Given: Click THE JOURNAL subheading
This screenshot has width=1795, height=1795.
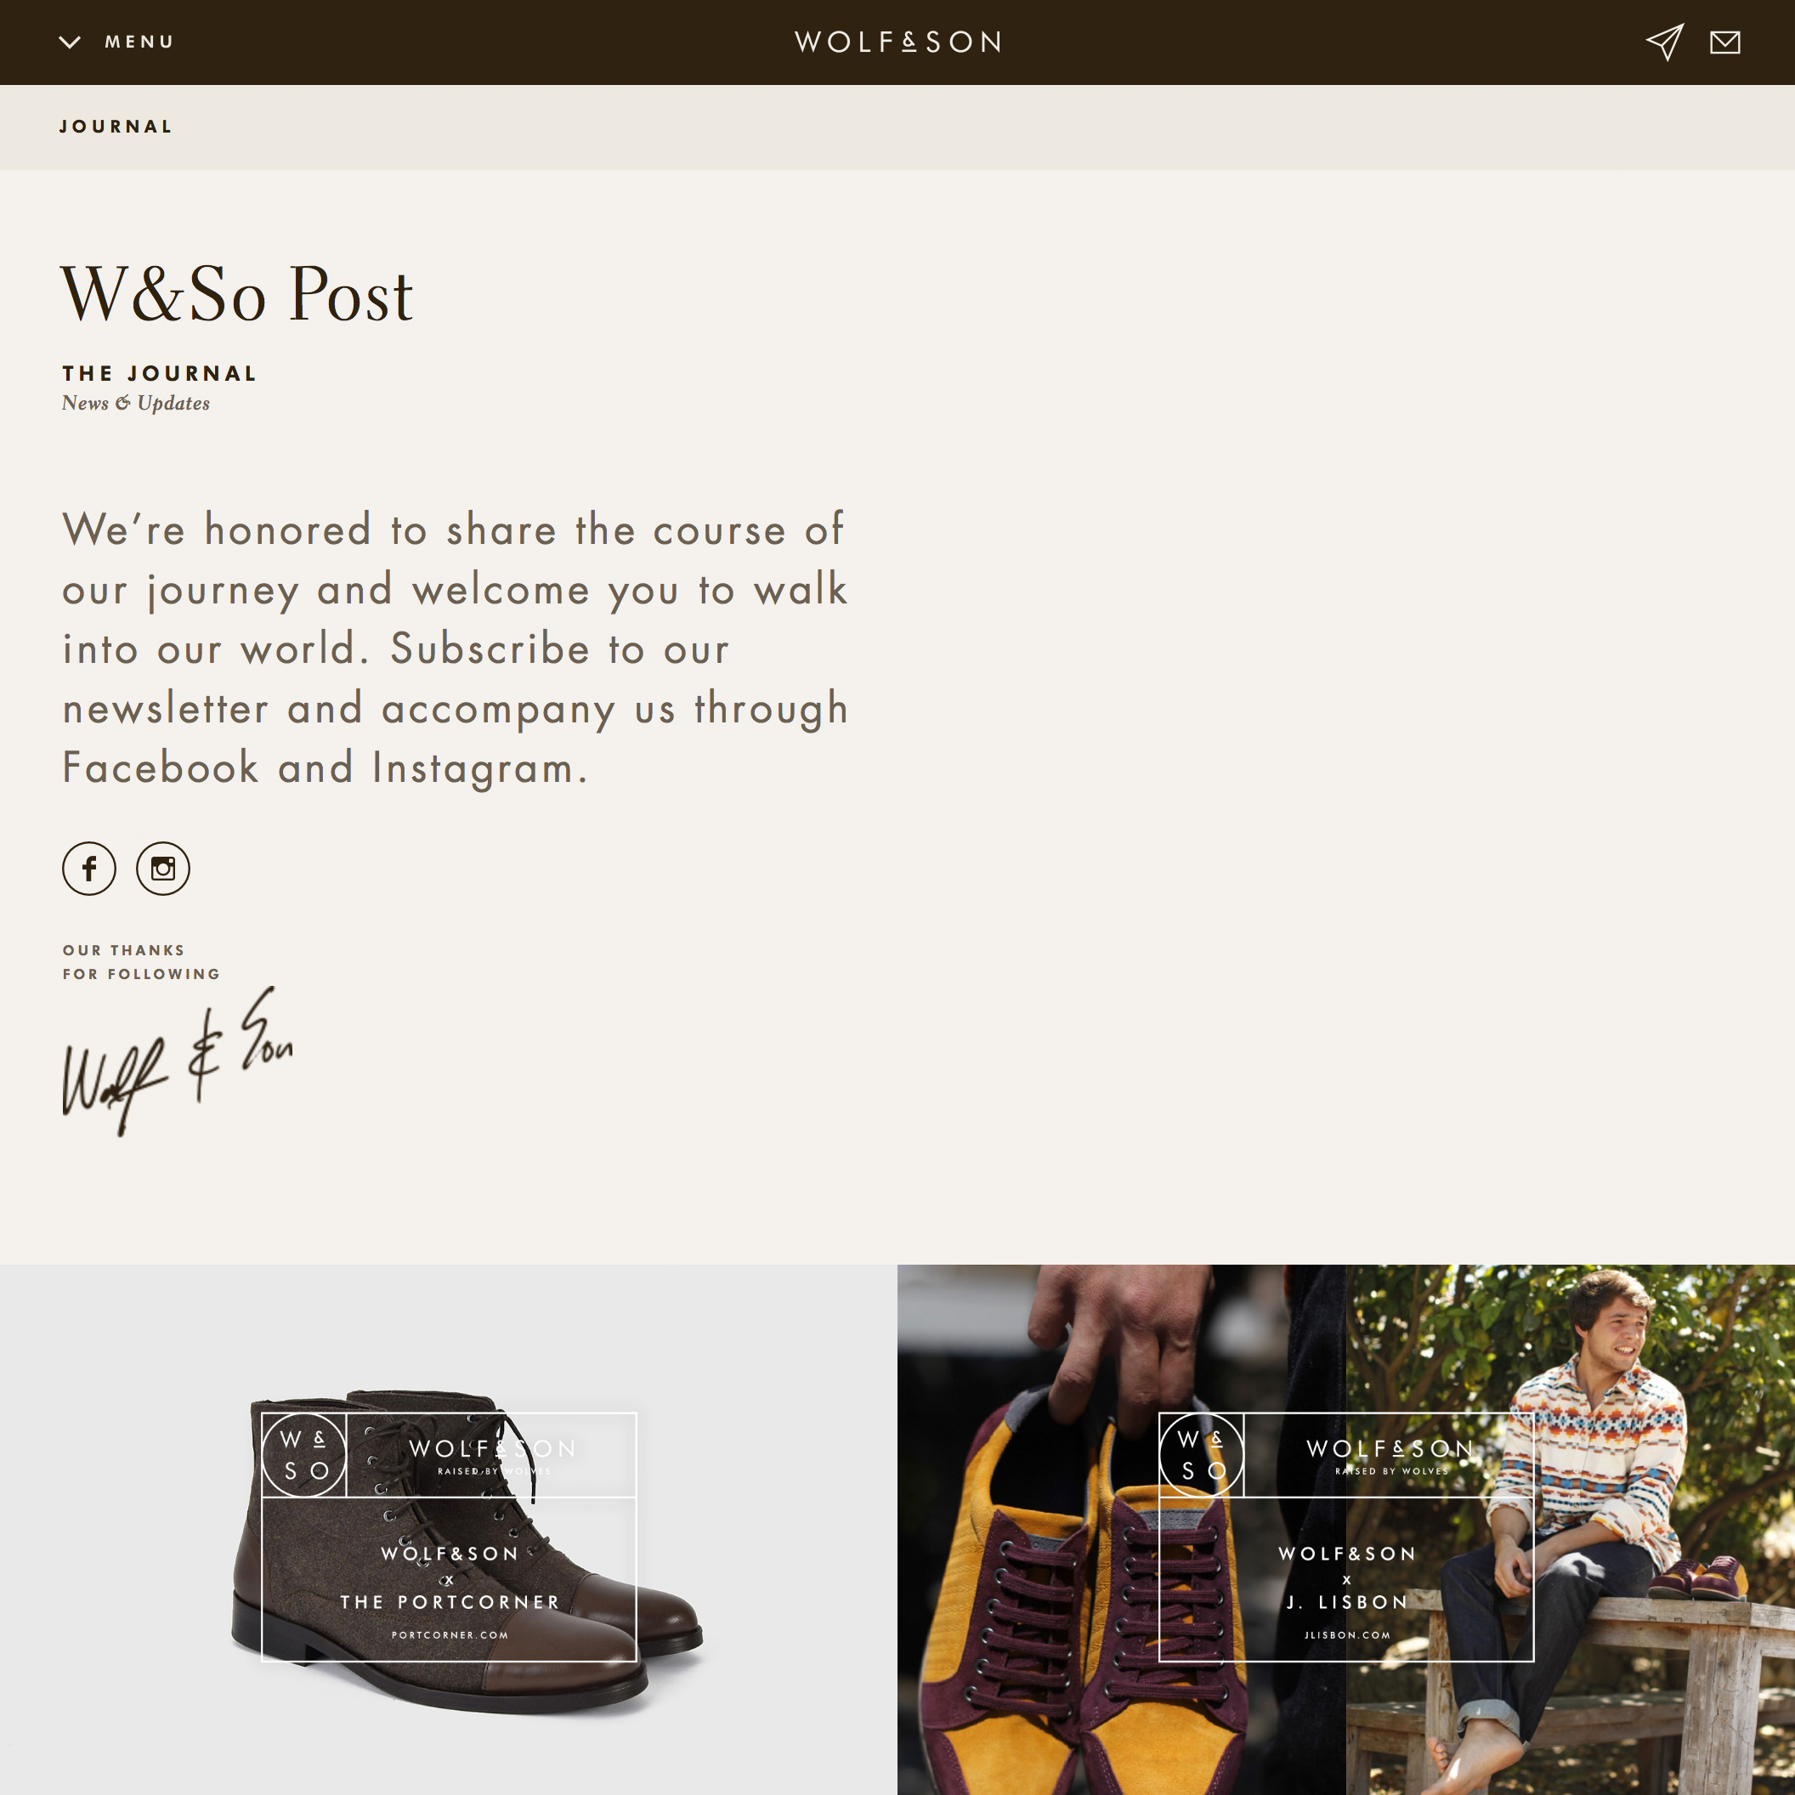Looking at the screenshot, I should 160,373.
